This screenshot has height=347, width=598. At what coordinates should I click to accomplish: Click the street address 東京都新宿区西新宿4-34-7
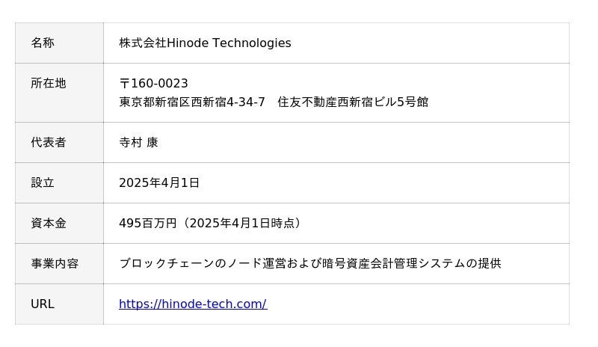[x=192, y=102]
